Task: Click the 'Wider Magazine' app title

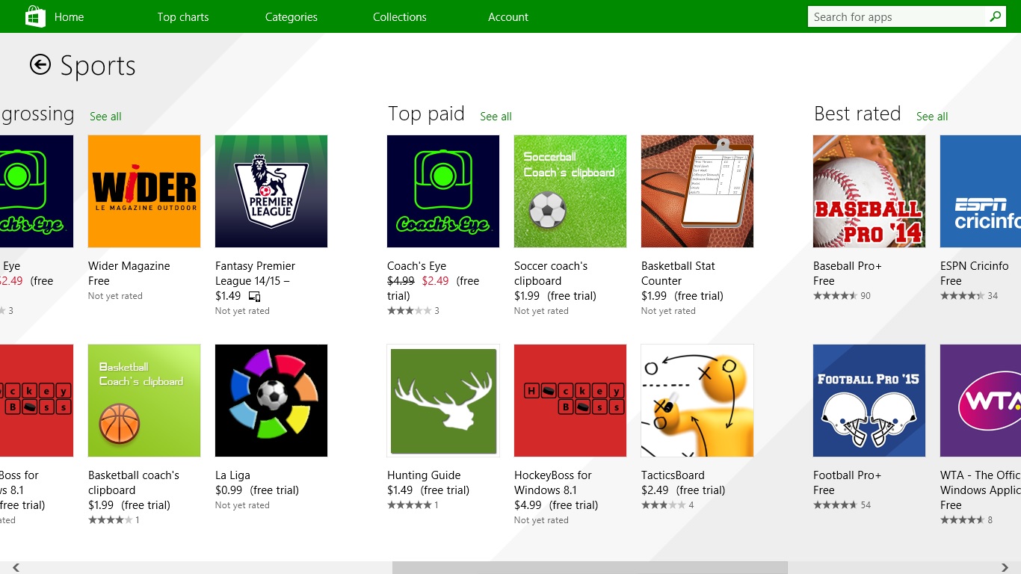Action: coord(129,266)
